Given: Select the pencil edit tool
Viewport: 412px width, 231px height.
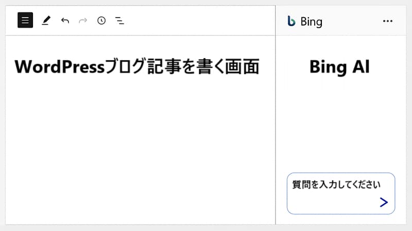Looking at the screenshot, I should tap(46, 21).
